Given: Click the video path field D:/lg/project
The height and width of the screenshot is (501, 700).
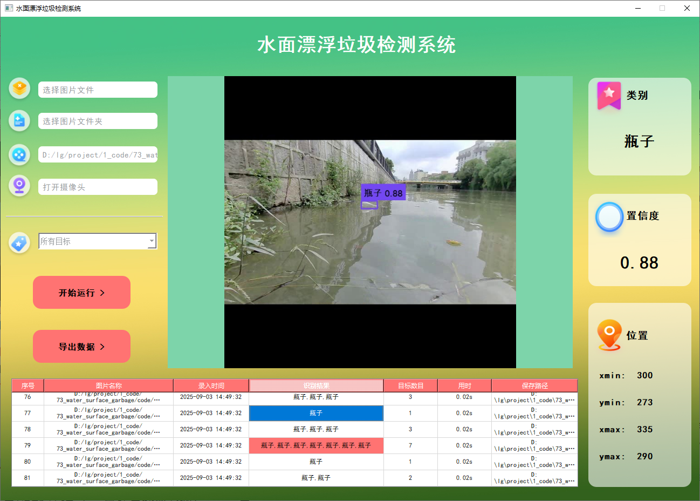Looking at the screenshot, I should tap(98, 154).
